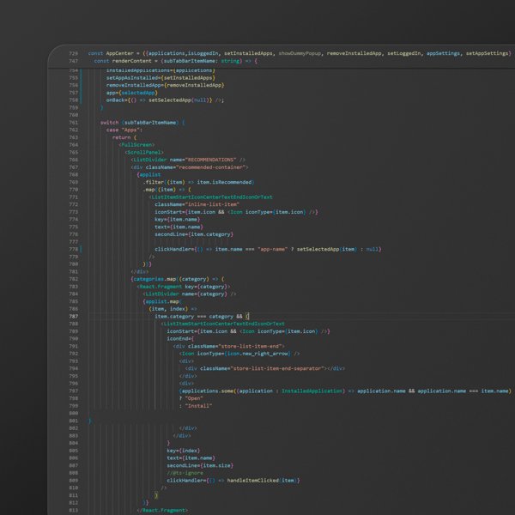Click 'item.category === category &&' on active line

pyautogui.click(x=198, y=317)
